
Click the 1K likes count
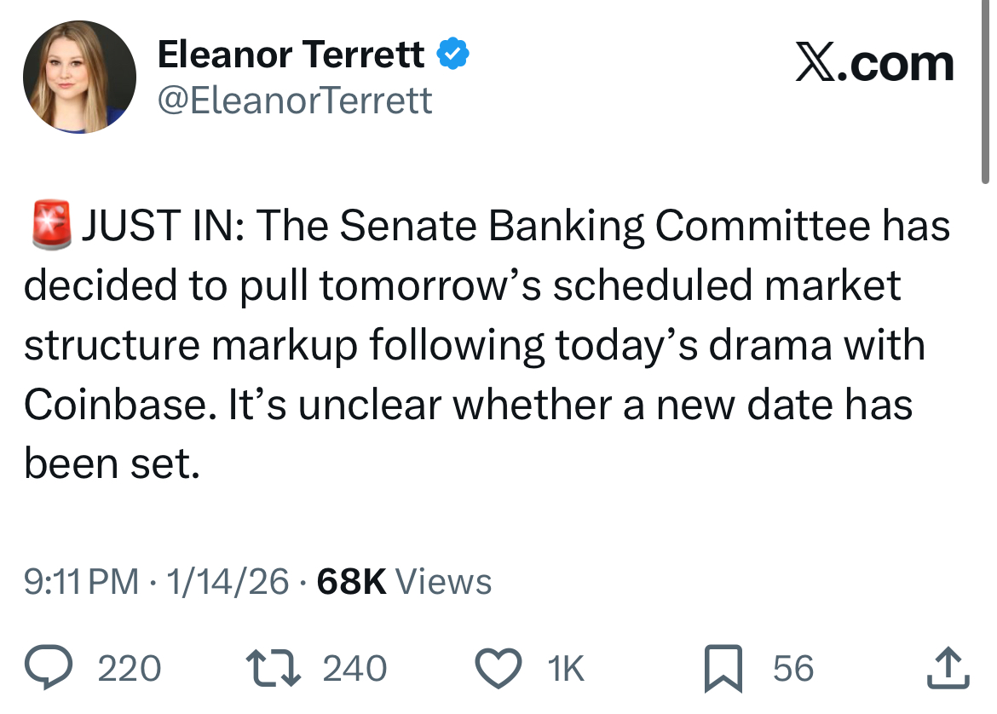pos(565,668)
